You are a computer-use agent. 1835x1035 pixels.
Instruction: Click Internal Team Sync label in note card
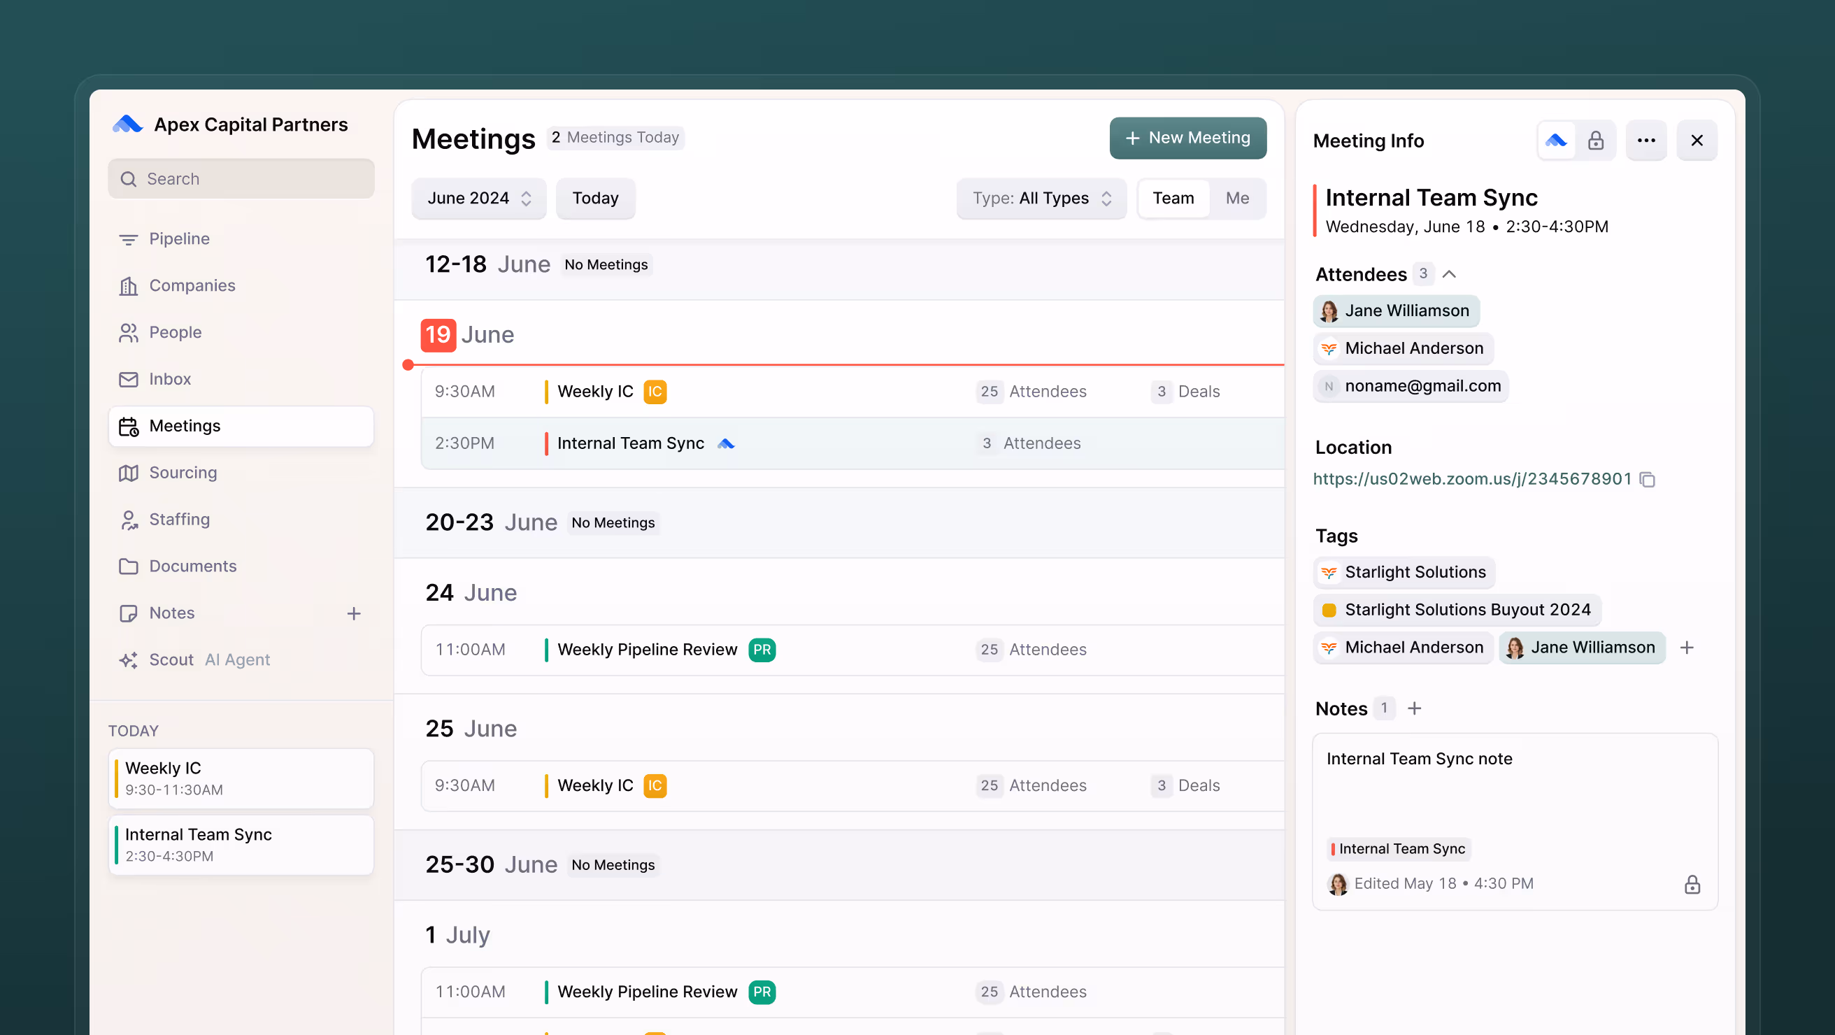pyautogui.click(x=1400, y=849)
